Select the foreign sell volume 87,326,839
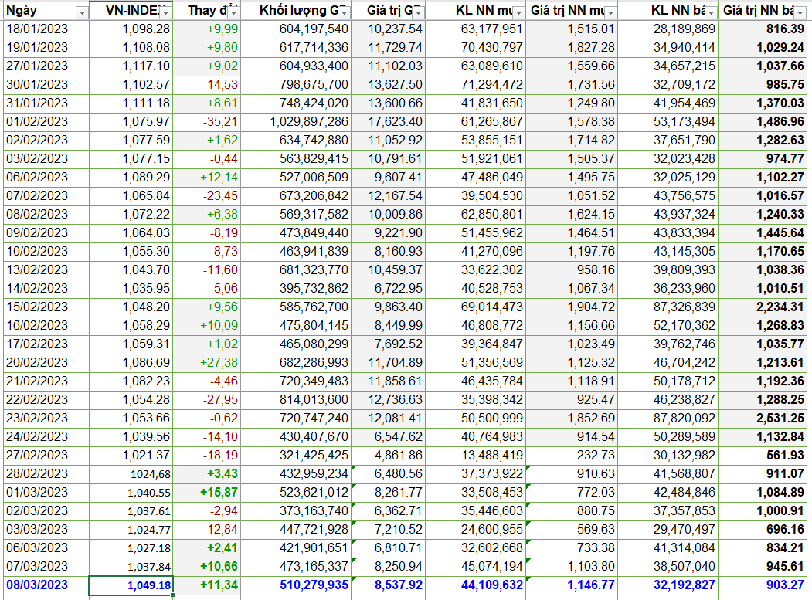The width and height of the screenshot is (812, 600). pos(668,307)
